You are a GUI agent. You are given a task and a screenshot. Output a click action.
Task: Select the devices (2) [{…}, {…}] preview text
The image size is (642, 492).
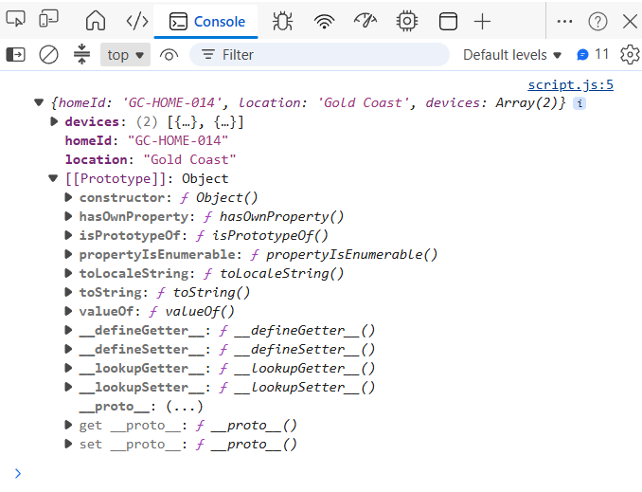pos(190,121)
